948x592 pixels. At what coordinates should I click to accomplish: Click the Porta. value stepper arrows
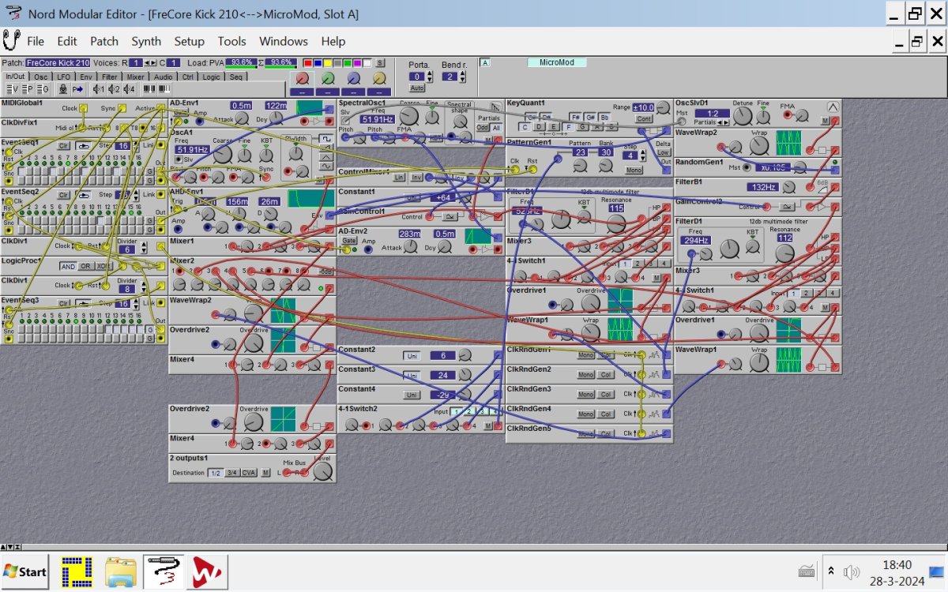[x=429, y=77]
